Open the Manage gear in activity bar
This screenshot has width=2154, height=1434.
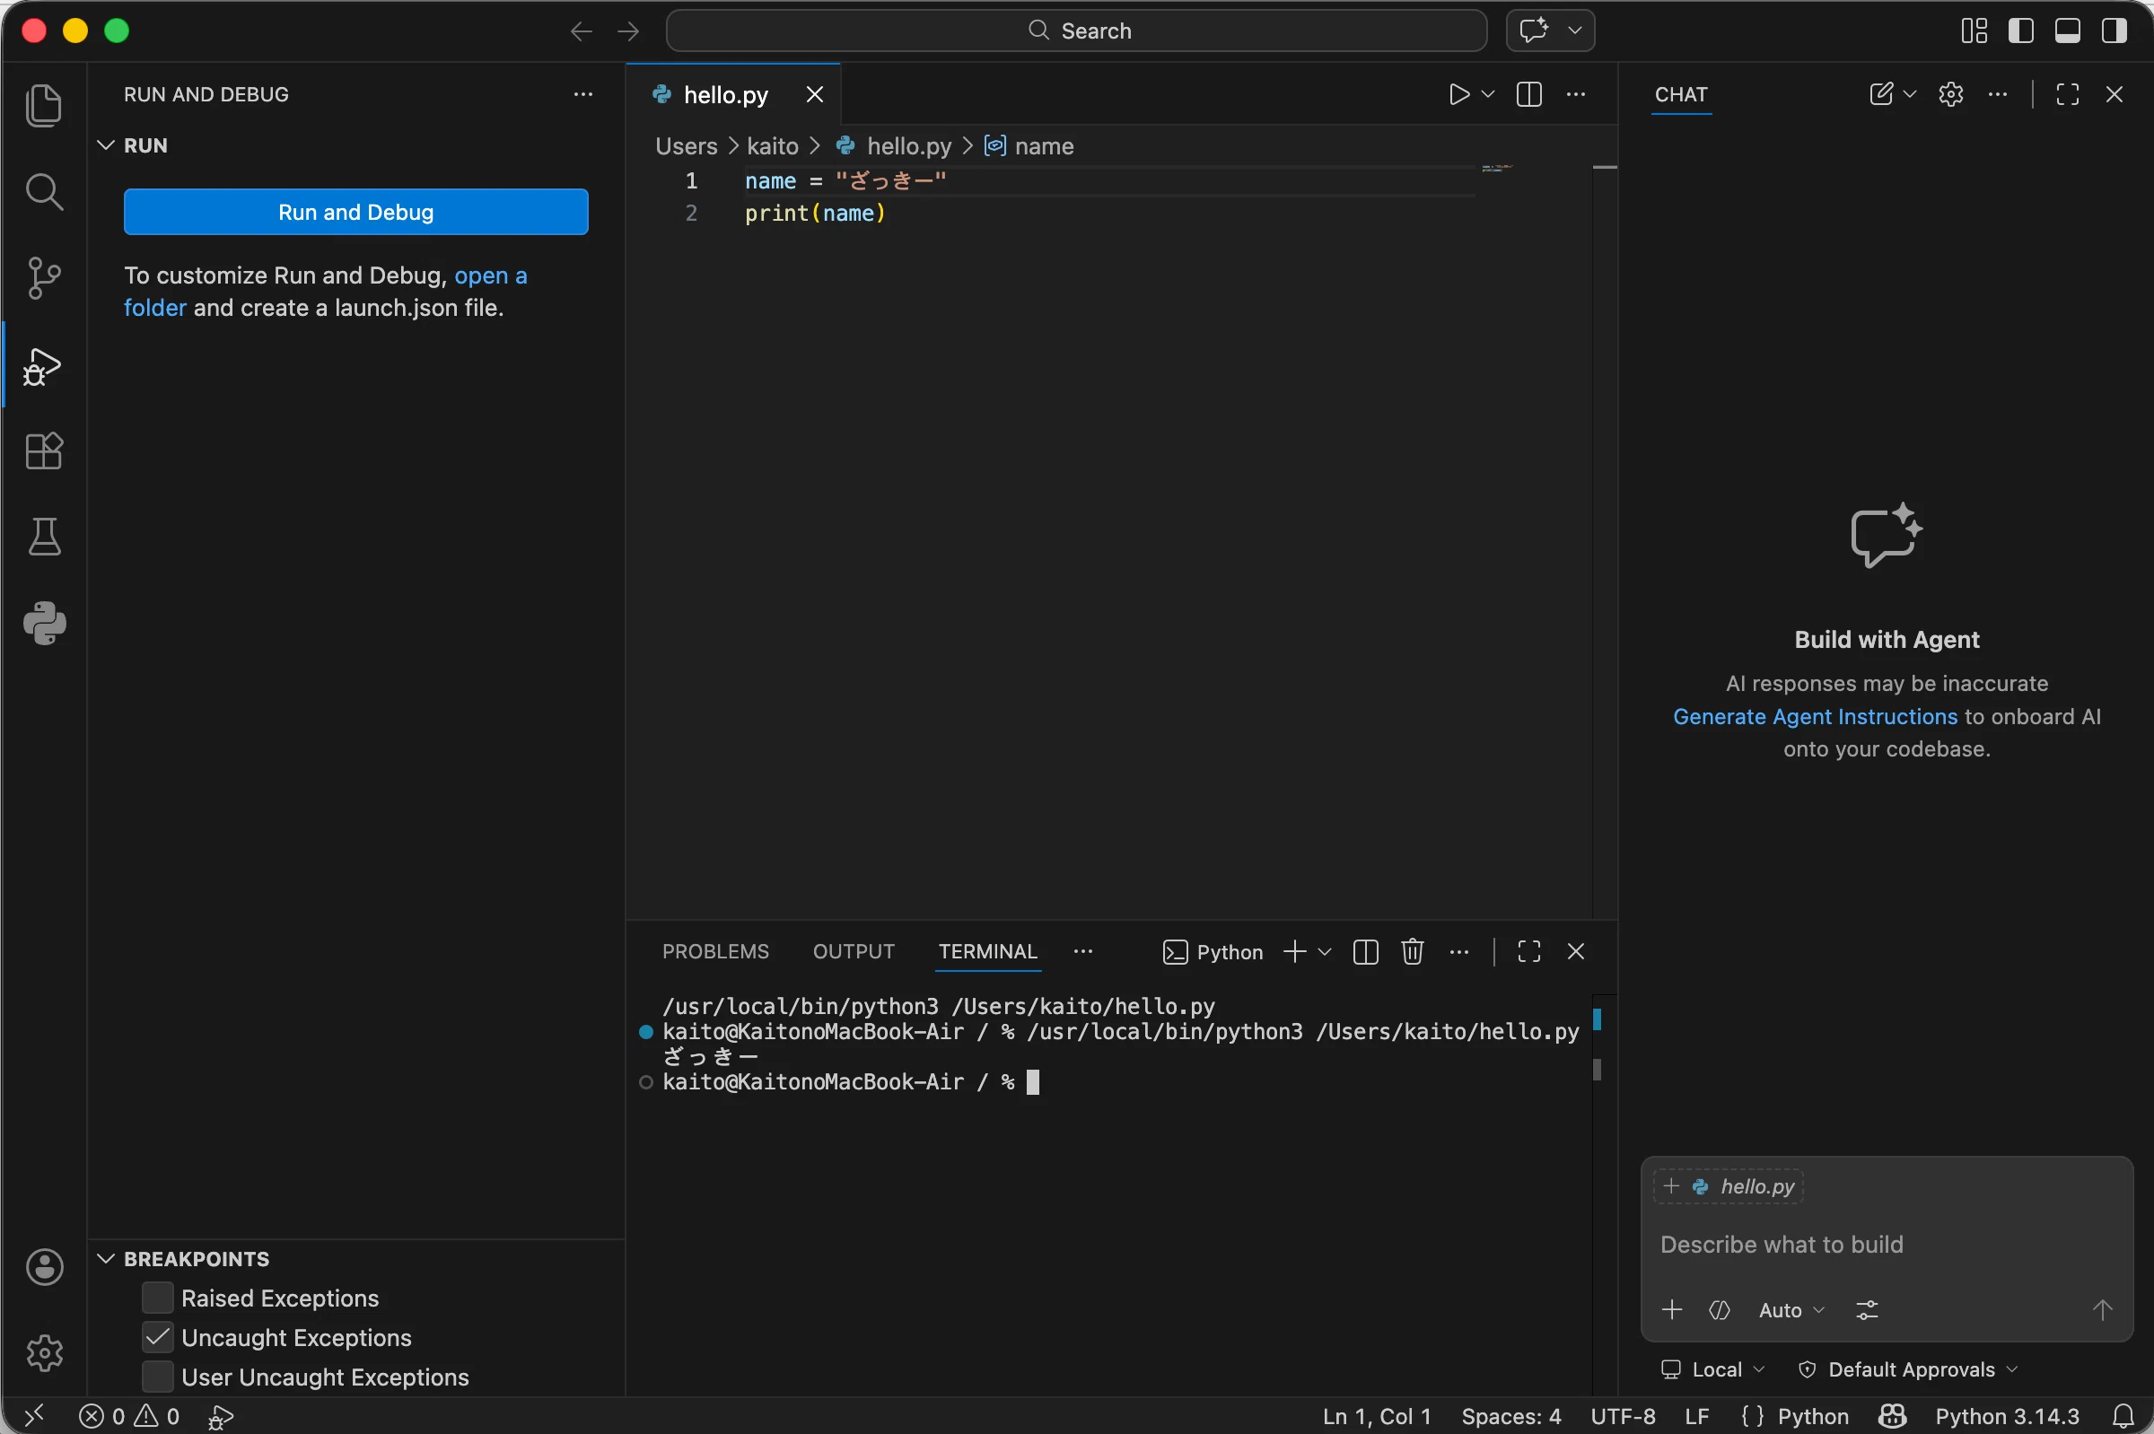coord(44,1352)
